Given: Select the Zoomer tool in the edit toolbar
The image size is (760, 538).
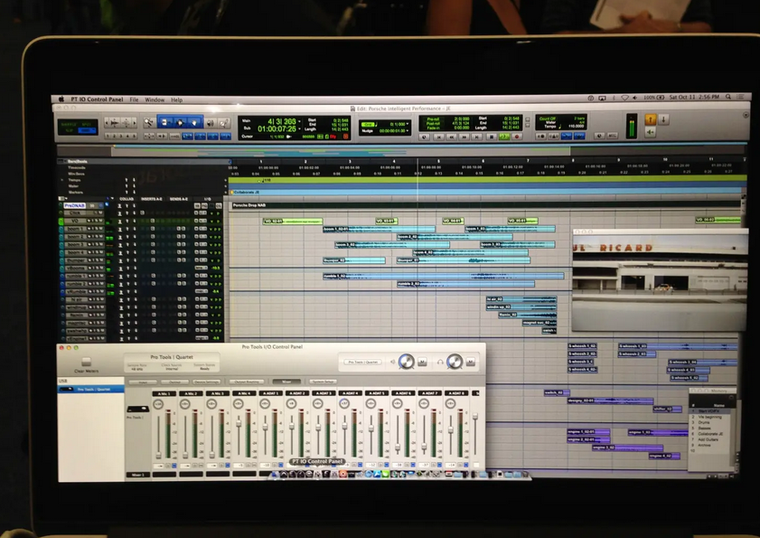Looking at the screenshot, I should [x=149, y=122].
